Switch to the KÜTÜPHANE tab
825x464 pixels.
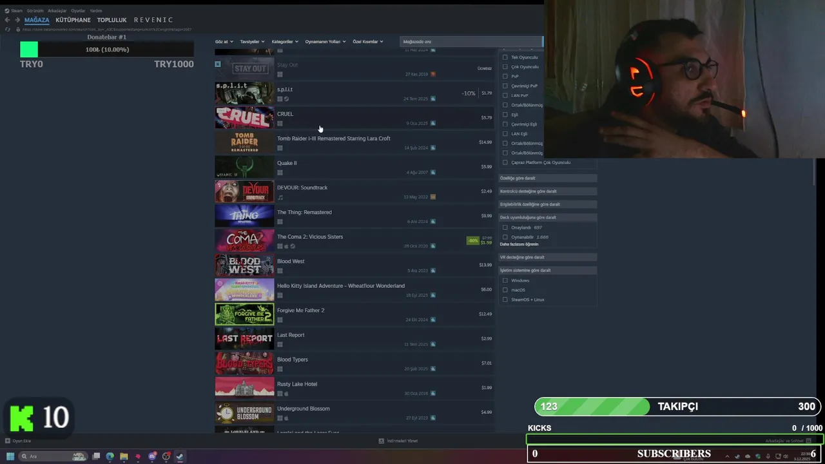[x=73, y=20]
